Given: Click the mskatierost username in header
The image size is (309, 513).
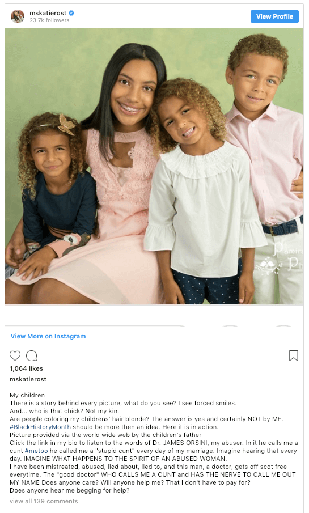Looking at the screenshot, I should click(48, 13).
